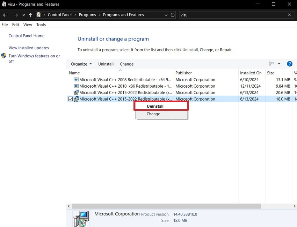Click the Windows features shield icon
The image size is (297, 227).
click(x=4, y=56)
